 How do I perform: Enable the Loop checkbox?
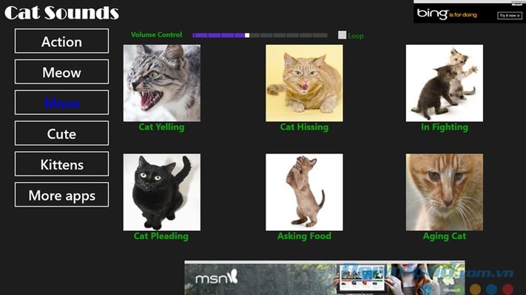(342, 35)
